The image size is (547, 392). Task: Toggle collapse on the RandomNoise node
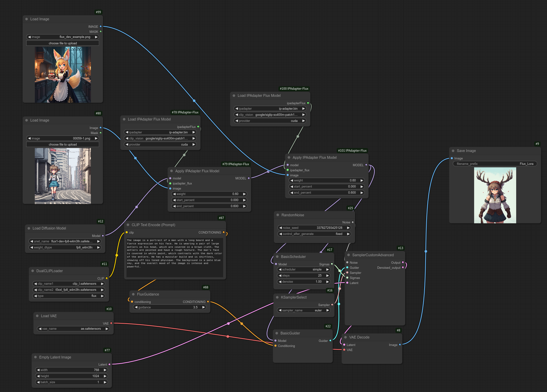click(x=278, y=215)
